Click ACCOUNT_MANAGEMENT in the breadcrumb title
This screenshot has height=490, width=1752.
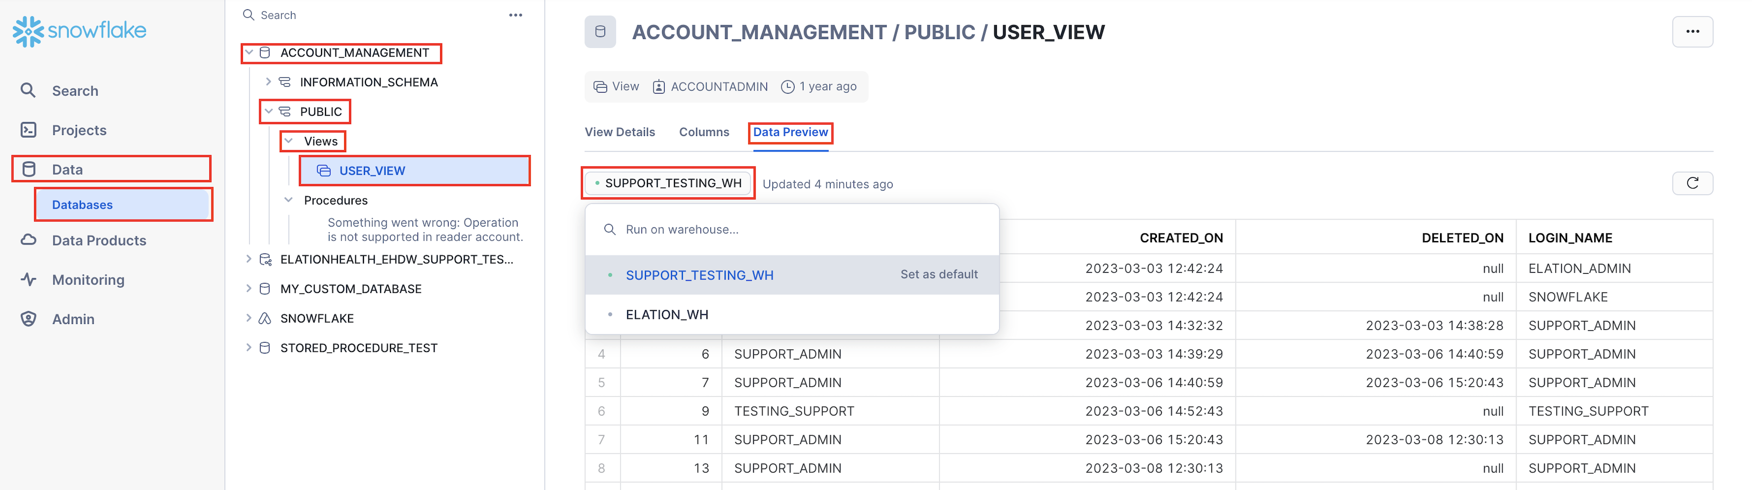coord(759,32)
